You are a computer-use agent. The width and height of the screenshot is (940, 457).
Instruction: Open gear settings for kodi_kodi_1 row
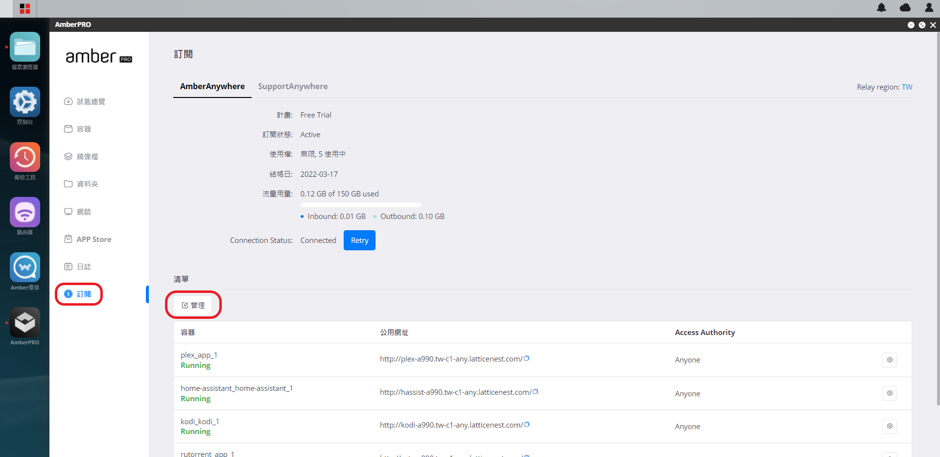click(890, 426)
